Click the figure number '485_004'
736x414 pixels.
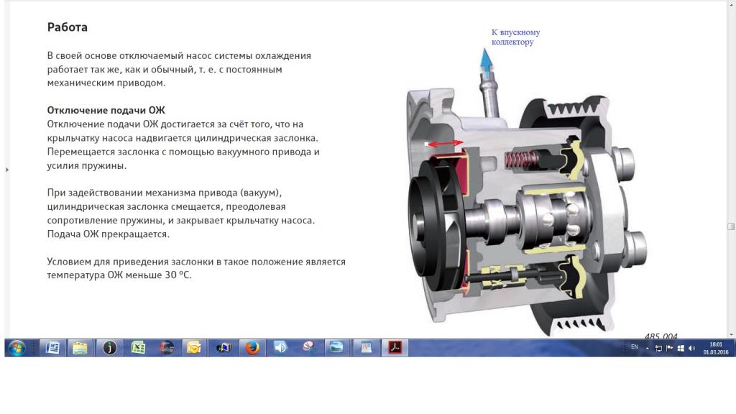pyautogui.click(x=661, y=336)
